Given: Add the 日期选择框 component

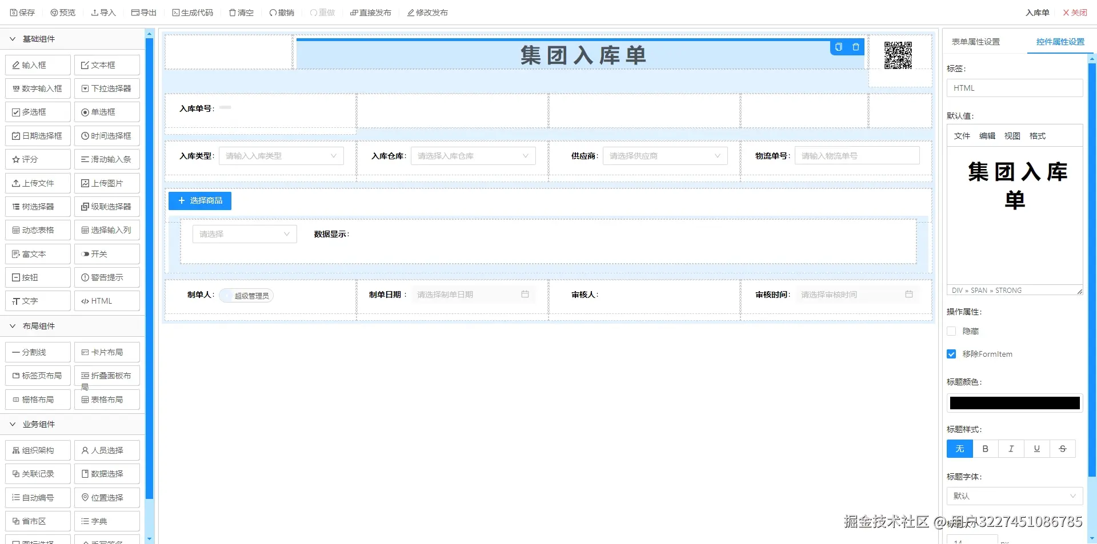Looking at the screenshot, I should coord(38,136).
